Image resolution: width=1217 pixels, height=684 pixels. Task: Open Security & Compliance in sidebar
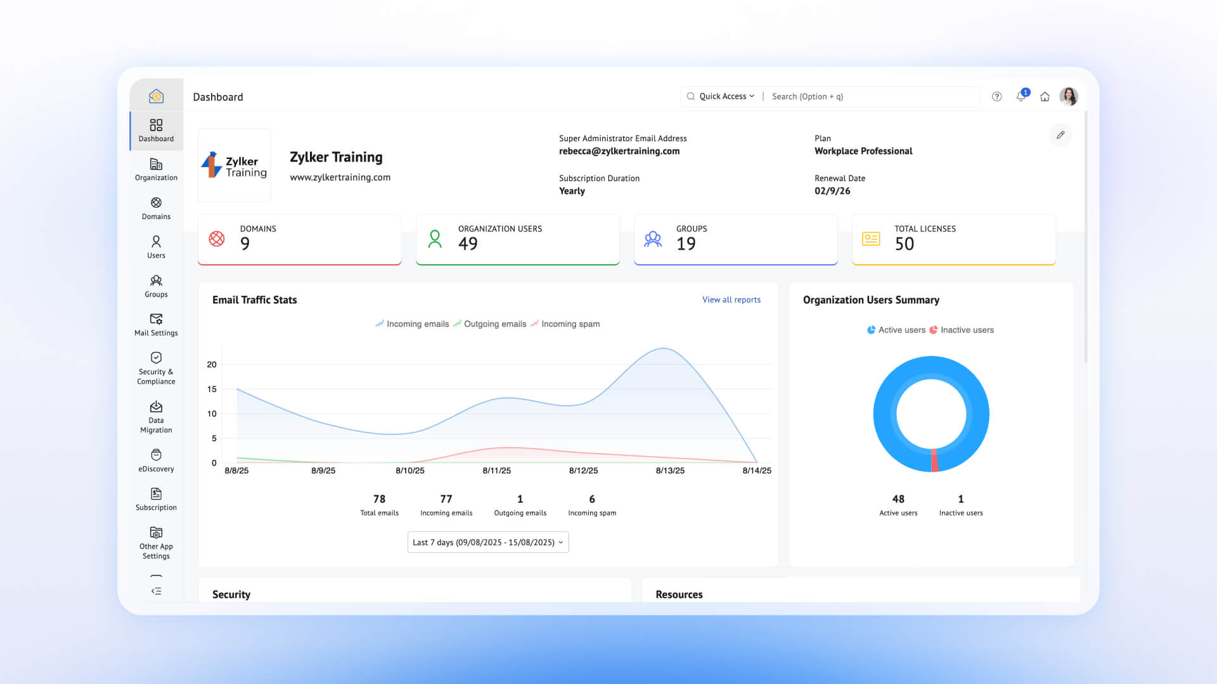[156, 369]
